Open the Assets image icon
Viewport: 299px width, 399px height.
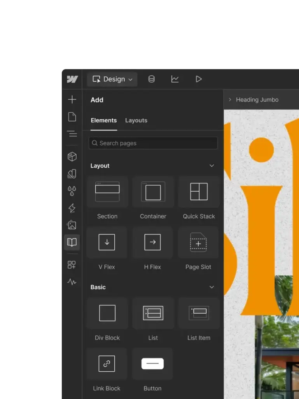click(72, 225)
